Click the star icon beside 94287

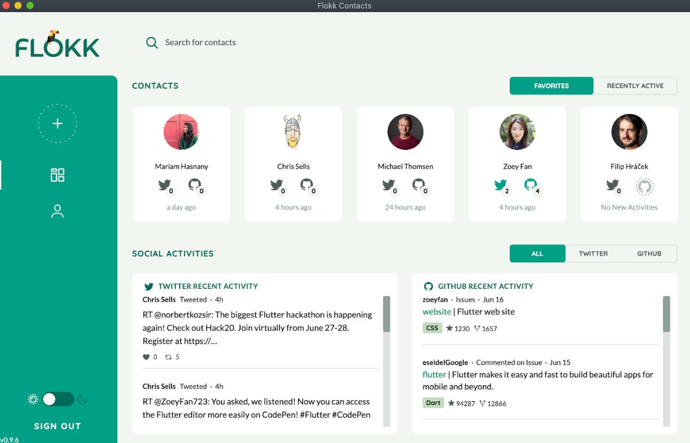click(x=451, y=403)
